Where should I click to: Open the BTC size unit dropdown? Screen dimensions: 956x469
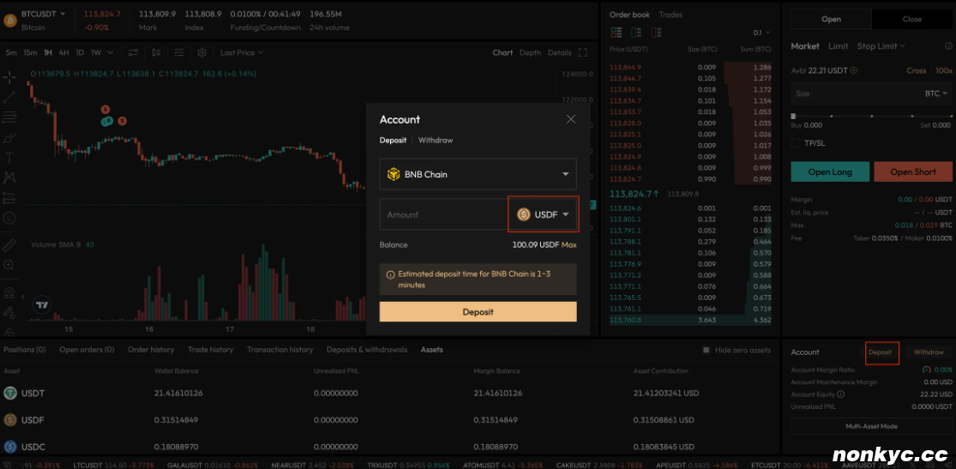point(936,93)
